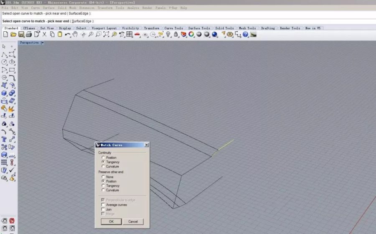Click the Lock padlock icon
Image resolution: width=376 pixels, height=234 pixels.
click(x=176, y=34)
